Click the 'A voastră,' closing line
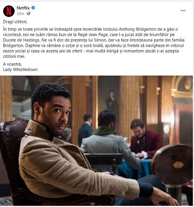The width and height of the screenshot is (194, 207). tap(12, 64)
